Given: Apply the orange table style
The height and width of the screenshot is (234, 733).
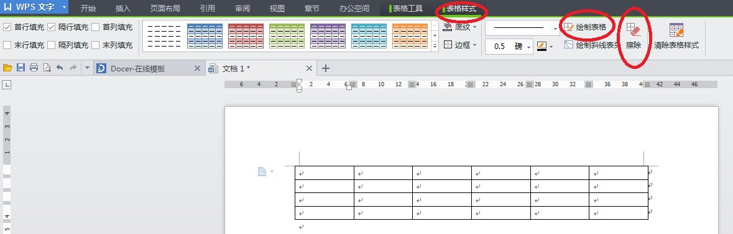Looking at the screenshot, I should tap(410, 36).
